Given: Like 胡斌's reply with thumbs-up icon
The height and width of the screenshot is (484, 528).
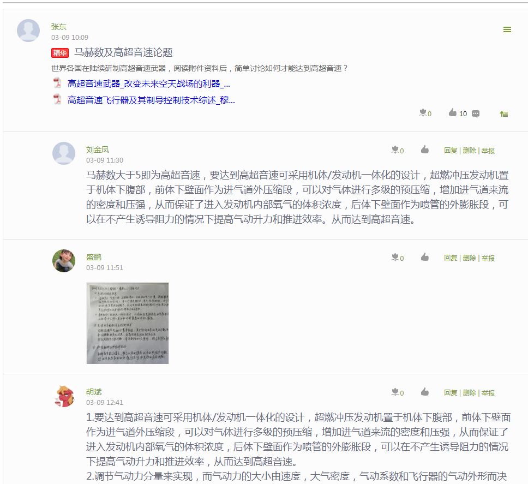Looking at the screenshot, I should point(424,392).
